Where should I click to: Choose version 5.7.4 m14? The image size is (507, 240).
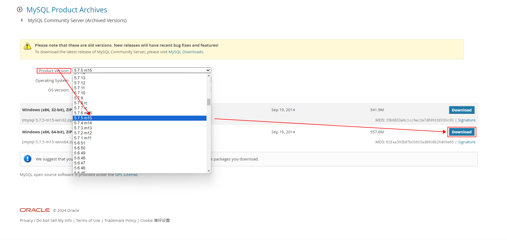tap(139, 123)
